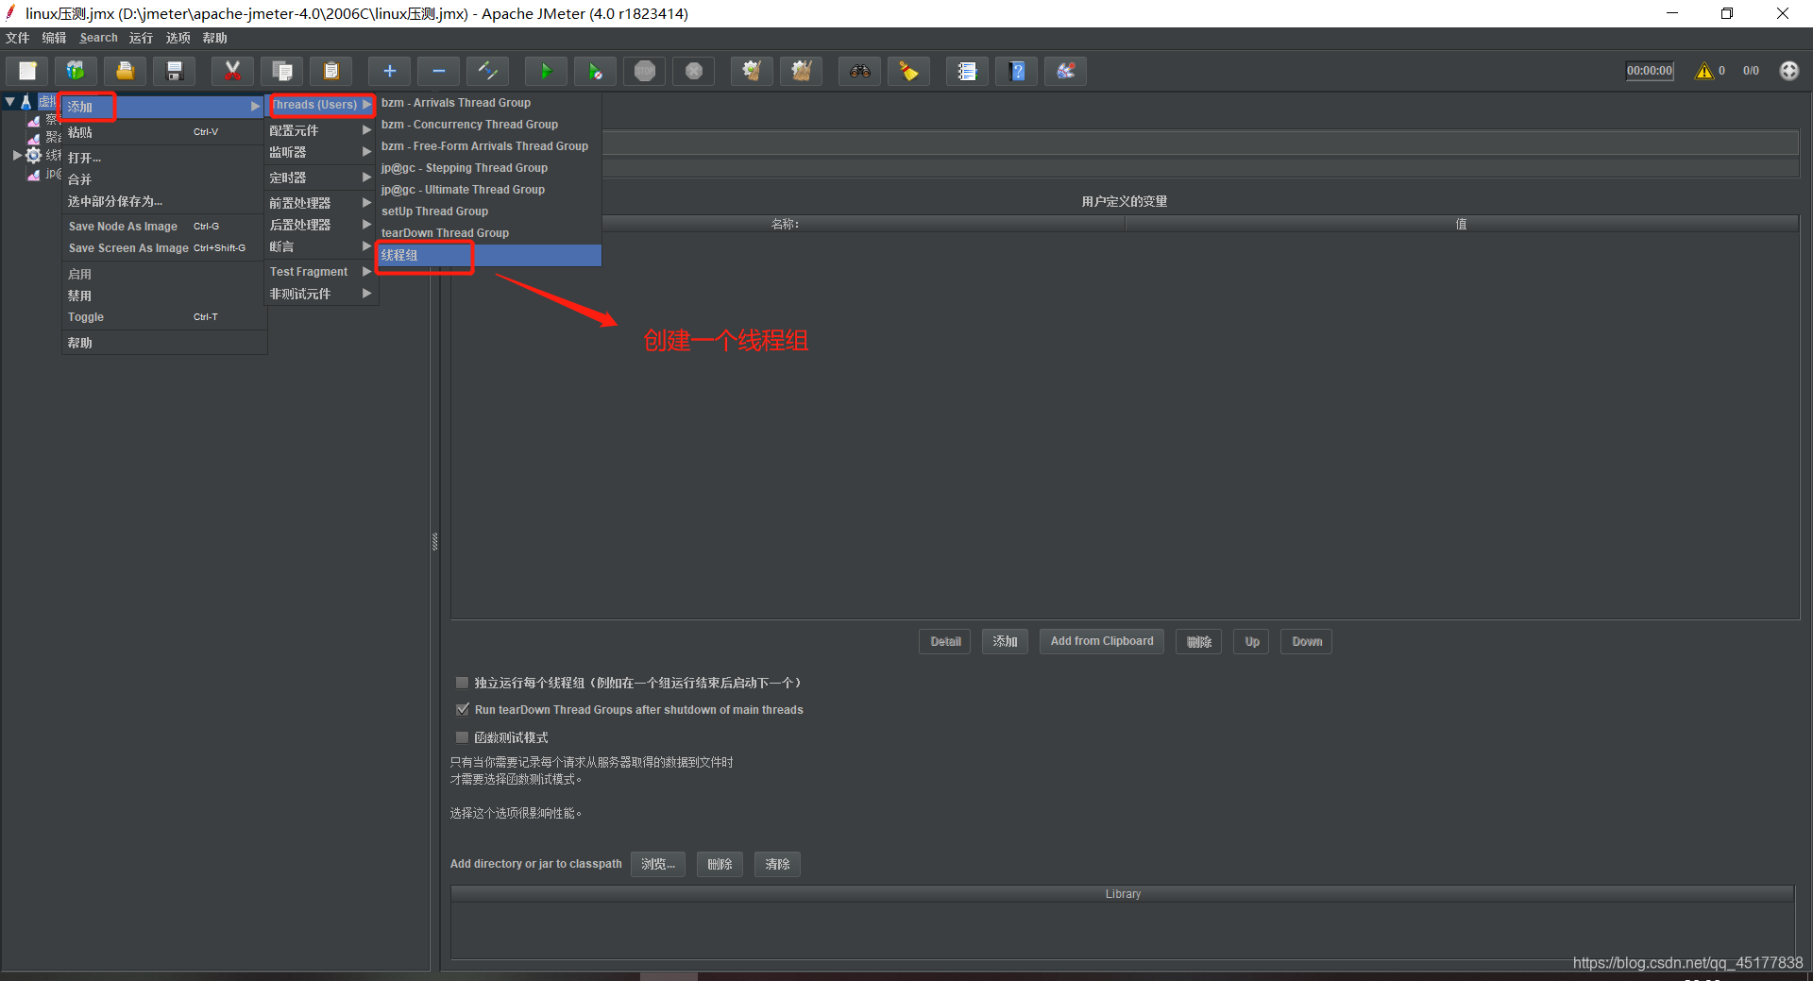Click the Cut scissors icon

click(232, 71)
